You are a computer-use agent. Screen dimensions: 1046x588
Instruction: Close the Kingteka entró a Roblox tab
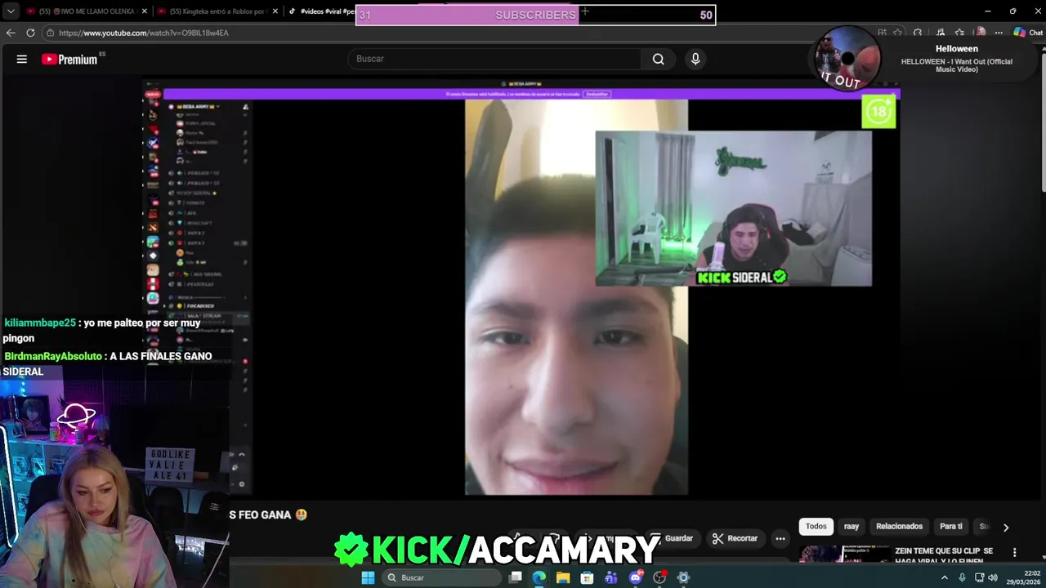point(275,11)
